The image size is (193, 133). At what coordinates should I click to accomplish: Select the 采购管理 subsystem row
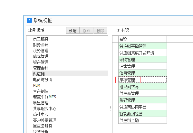click(142, 60)
